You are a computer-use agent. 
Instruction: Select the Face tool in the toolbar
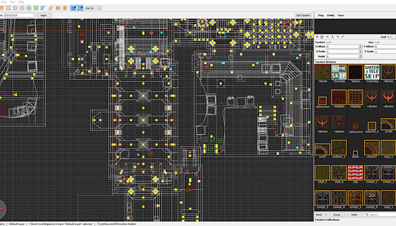pyautogui.click(x=22, y=8)
